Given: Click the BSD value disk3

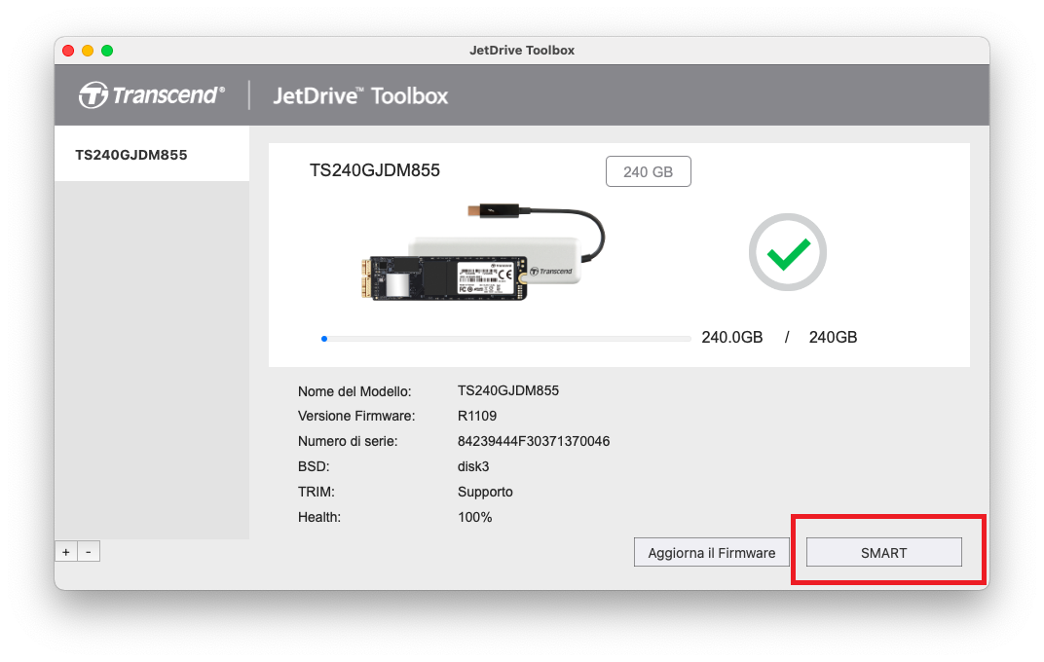Looking at the screenshot, I should tap(472, 466).
